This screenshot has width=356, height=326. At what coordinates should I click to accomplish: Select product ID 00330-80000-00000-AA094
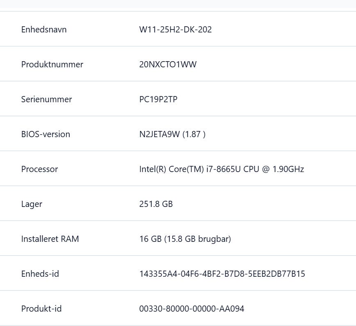point(192,309)
